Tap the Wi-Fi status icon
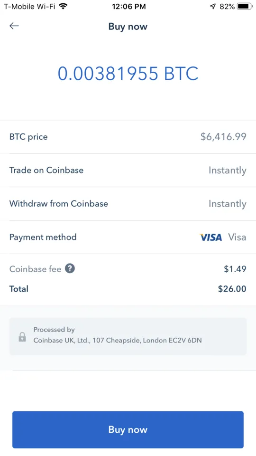256x456 pixels. coord(63,6)
